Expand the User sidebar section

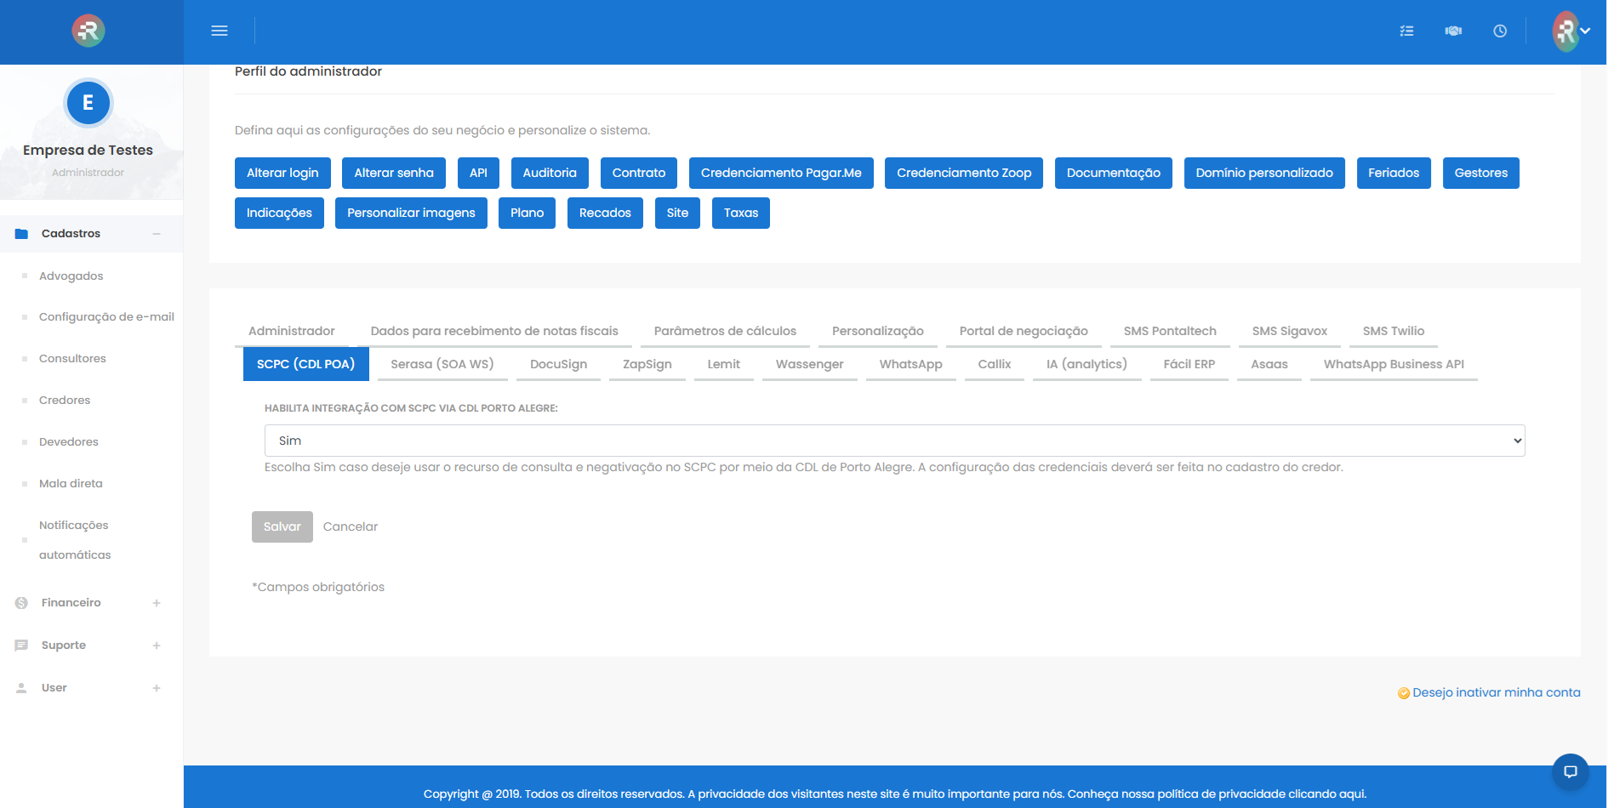(x=157, y=688)
